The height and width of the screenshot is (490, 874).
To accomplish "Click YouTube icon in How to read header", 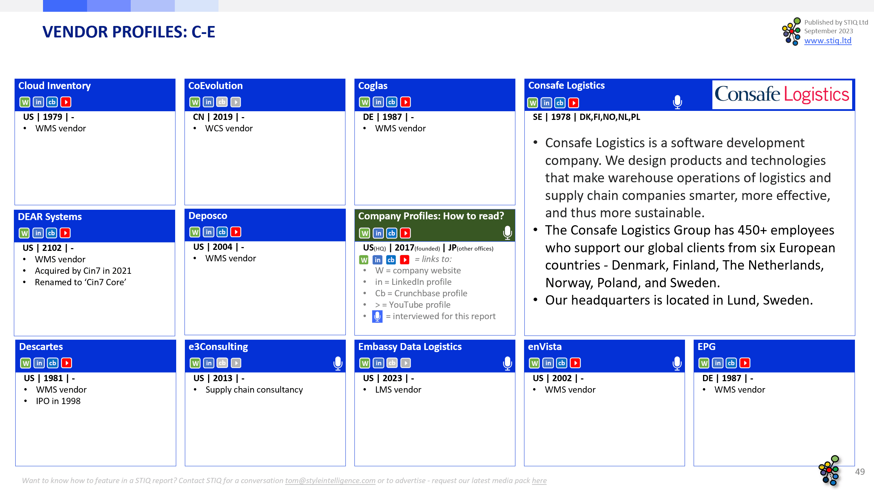I will point(405,233).
